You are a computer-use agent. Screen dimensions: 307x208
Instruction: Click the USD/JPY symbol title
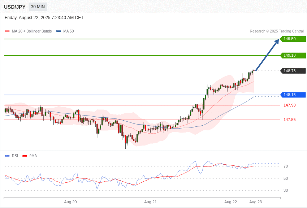(15, 7)
